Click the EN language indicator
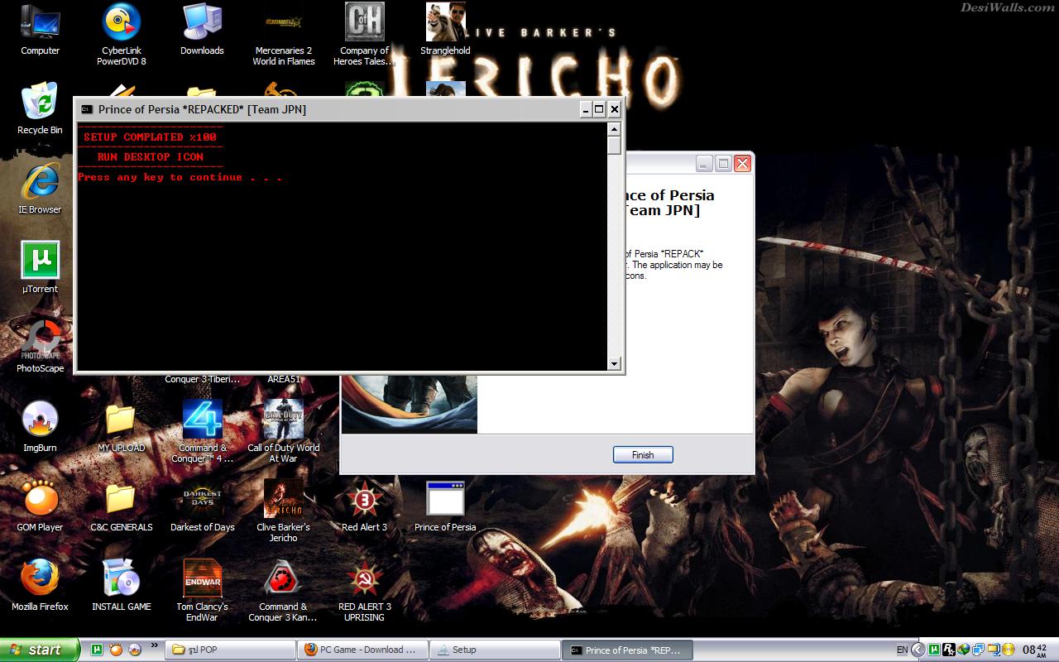This screenshot has width=1059, height=662. (902, 650)
